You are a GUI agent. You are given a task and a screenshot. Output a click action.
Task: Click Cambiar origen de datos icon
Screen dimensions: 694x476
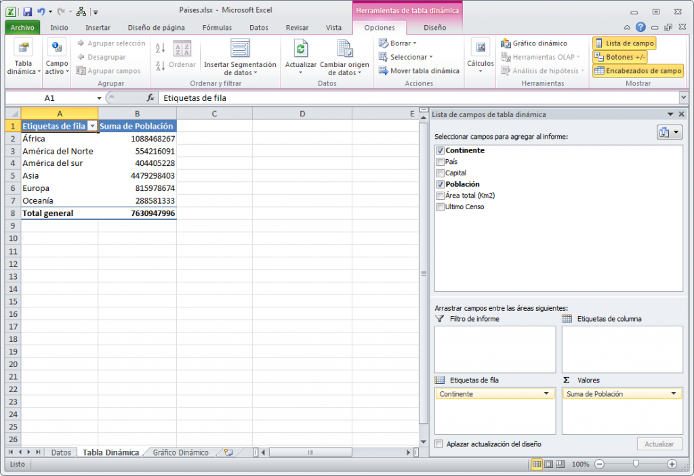coord(344,48)
